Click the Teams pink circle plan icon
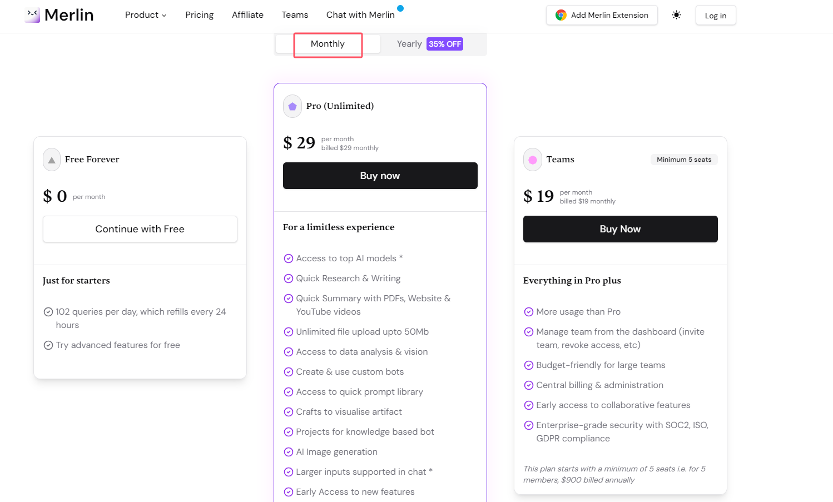 533,160
